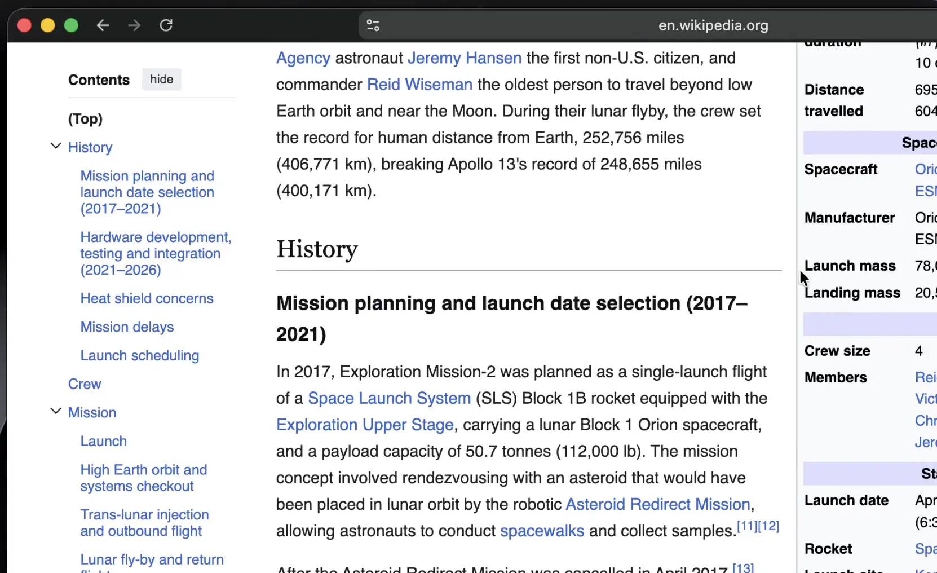This screenshot has height=573, width=937.
Task: Zoom the window with the green button
Action: coord(71,25)
